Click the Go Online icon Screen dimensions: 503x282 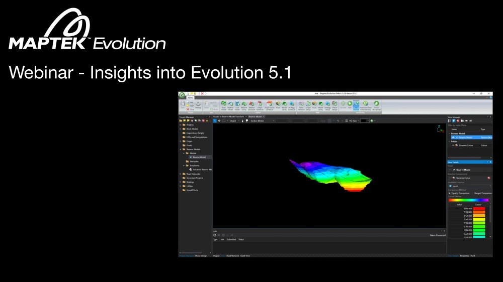point(356,106)
